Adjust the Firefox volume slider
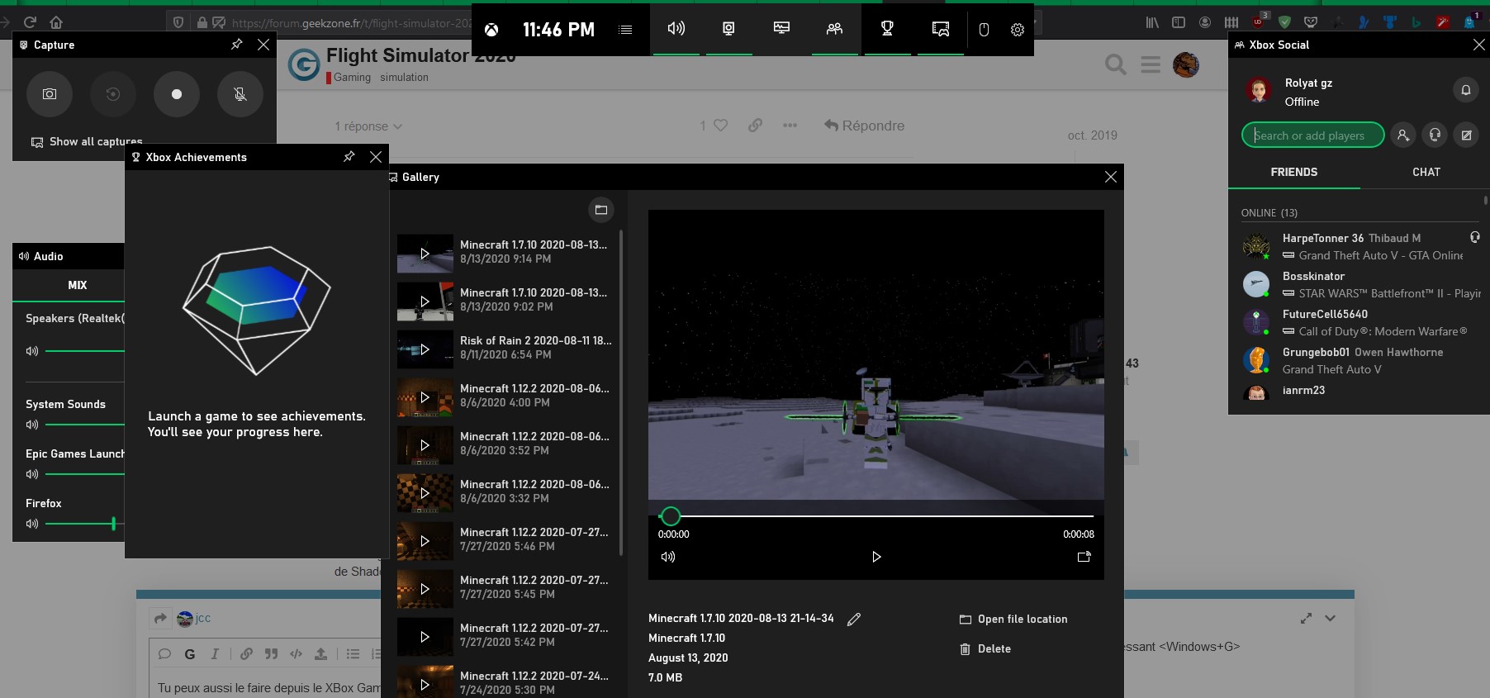Viewport: 1490px width, 698px height. (x=113, y=524)
